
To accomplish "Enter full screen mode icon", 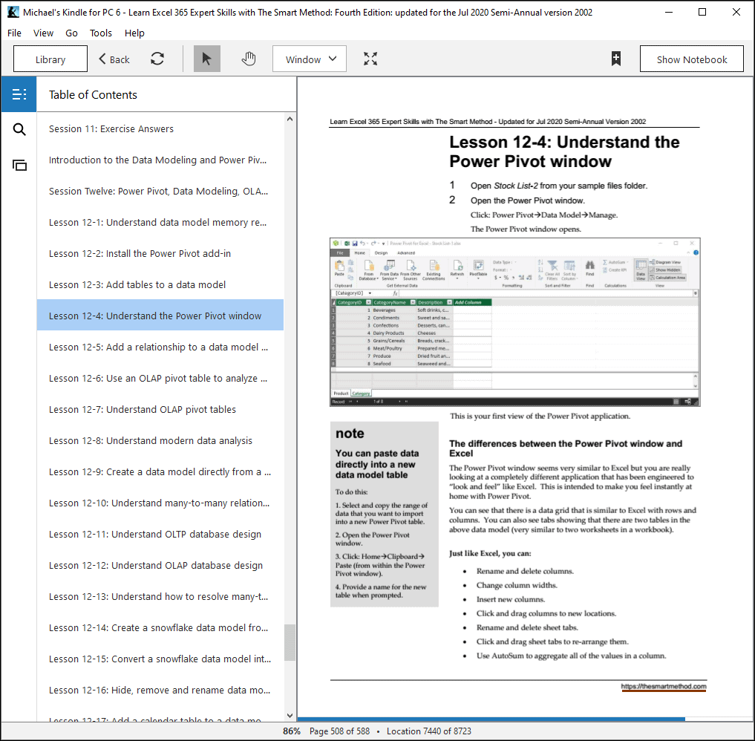I will point(370,59).
